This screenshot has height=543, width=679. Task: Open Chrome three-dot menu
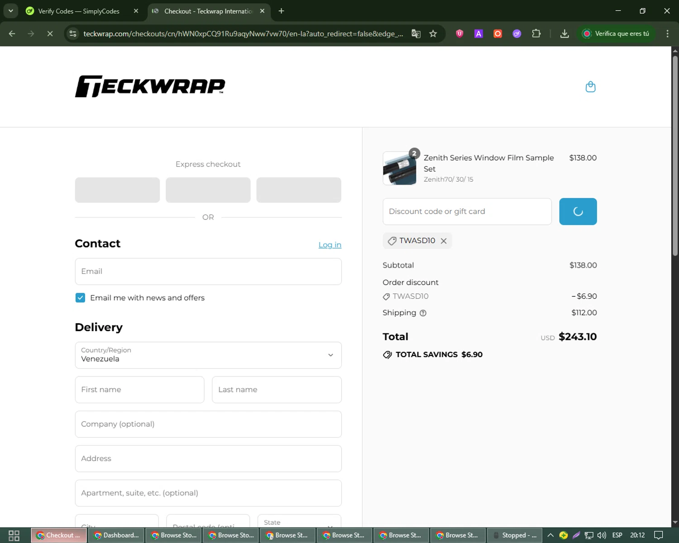(667, 33)
